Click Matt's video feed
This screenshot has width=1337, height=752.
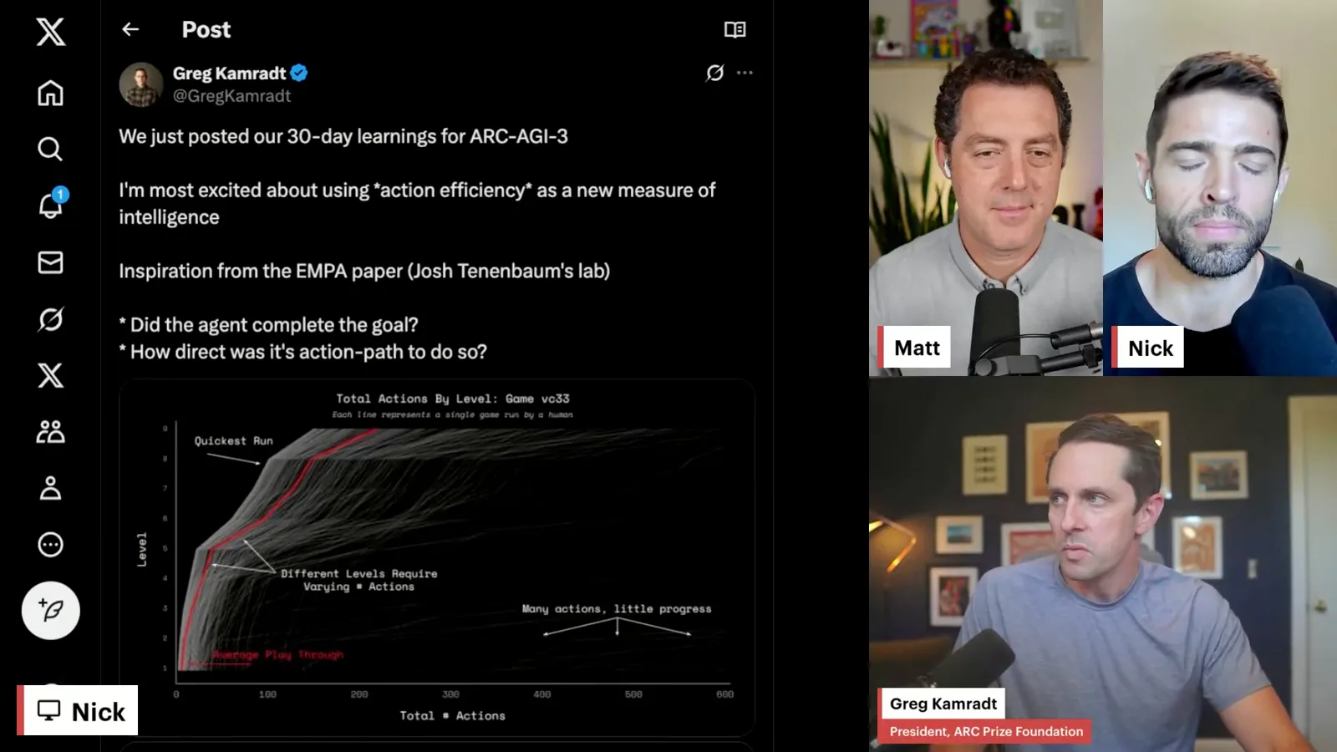986,188
